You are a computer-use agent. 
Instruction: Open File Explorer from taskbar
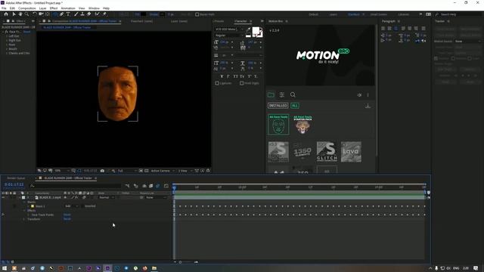(154, 268)
